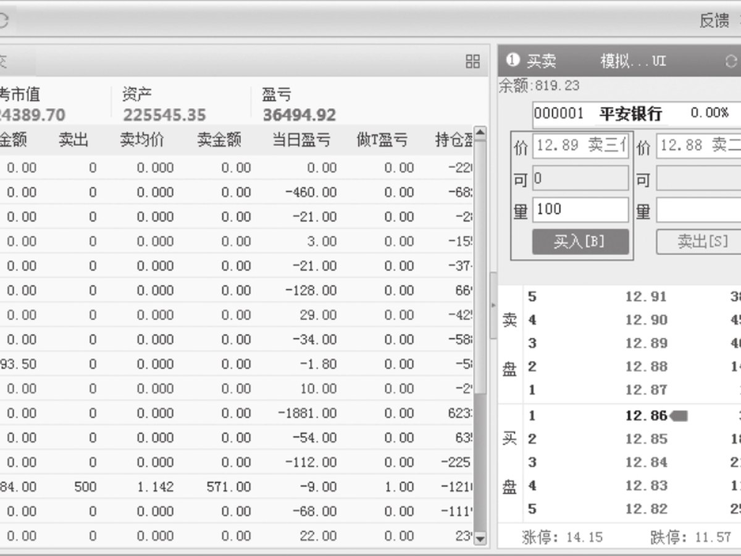Click daily P/L cell -68.00
The image size is (741, 556).
tap(315, 512)
